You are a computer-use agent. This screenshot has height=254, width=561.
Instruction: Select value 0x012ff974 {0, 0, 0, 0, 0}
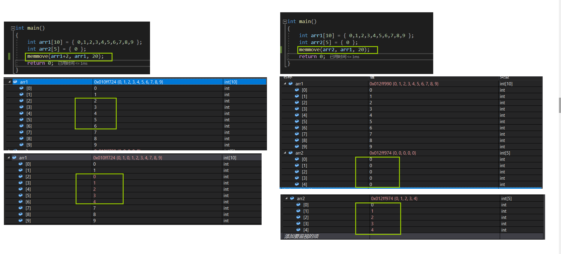point(393,153)
